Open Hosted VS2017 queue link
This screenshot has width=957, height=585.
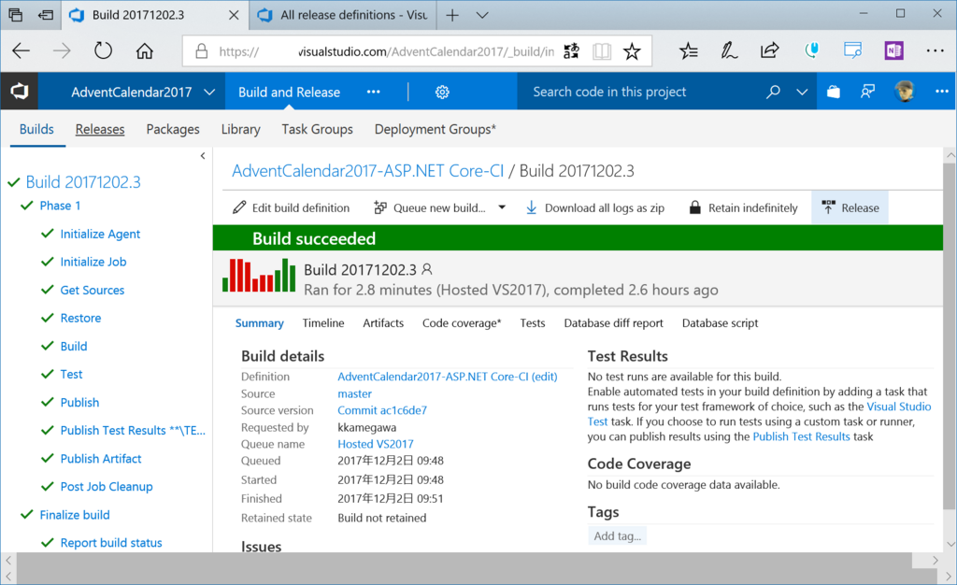point(376,444)
